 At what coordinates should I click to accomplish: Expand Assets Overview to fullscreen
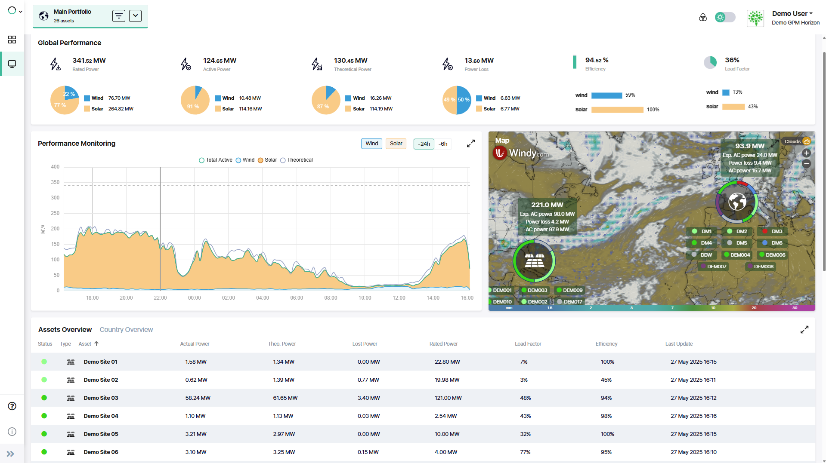point(804,329)
